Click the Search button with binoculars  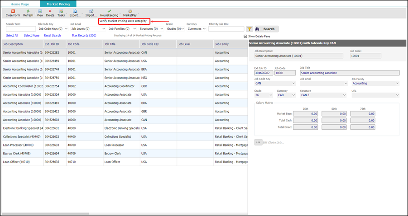click(x=266, y=29)
